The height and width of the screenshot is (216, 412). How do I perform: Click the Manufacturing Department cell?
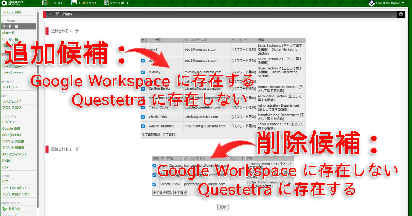click(x=281, y=117)
